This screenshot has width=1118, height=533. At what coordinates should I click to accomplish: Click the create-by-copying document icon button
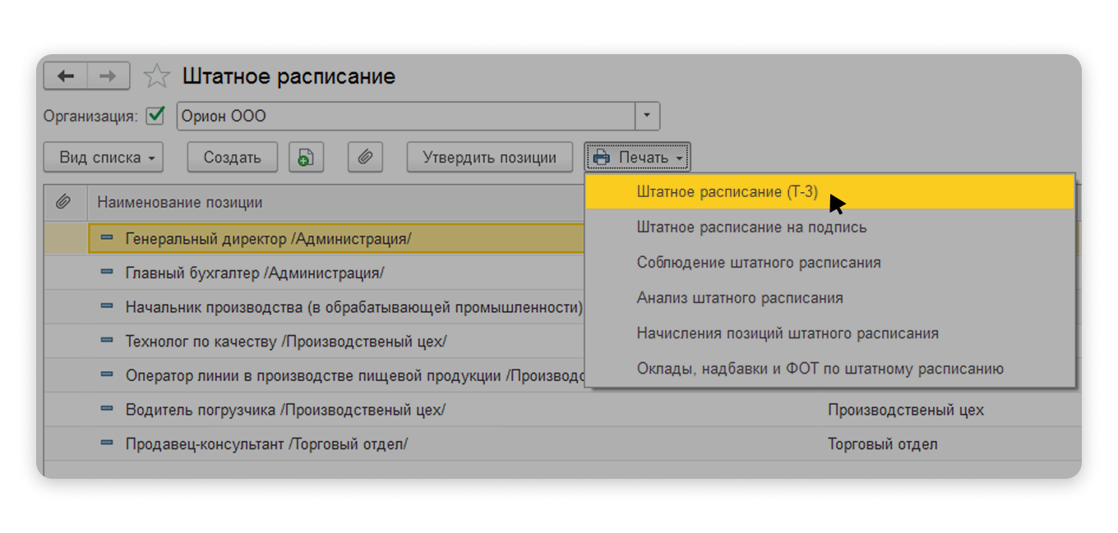click(306, 158)
